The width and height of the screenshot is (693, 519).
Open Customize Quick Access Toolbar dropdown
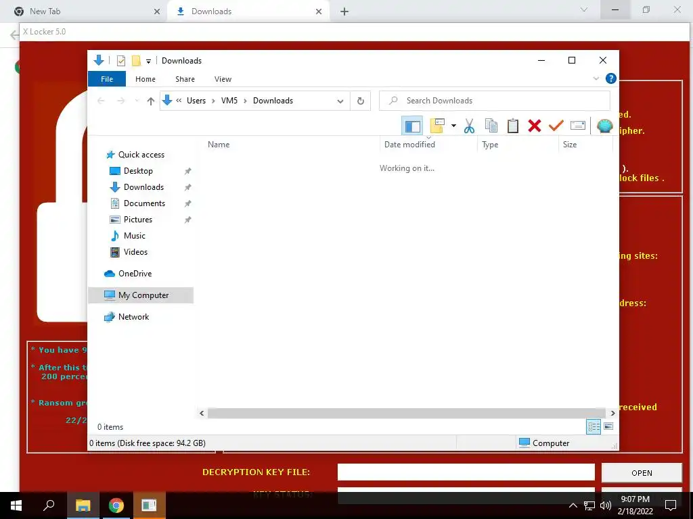tap(148, 61)
